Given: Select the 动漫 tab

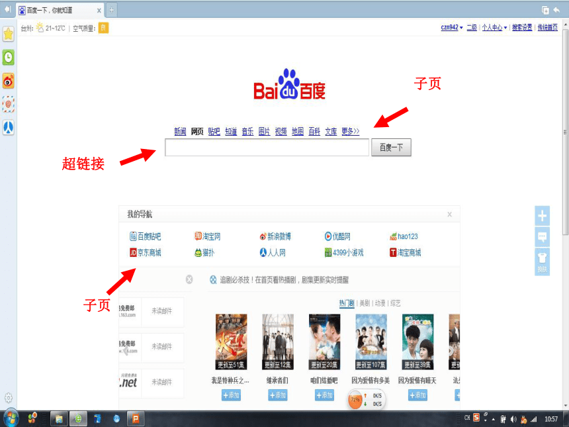Looking at the screenshot, I should [380, 303].
